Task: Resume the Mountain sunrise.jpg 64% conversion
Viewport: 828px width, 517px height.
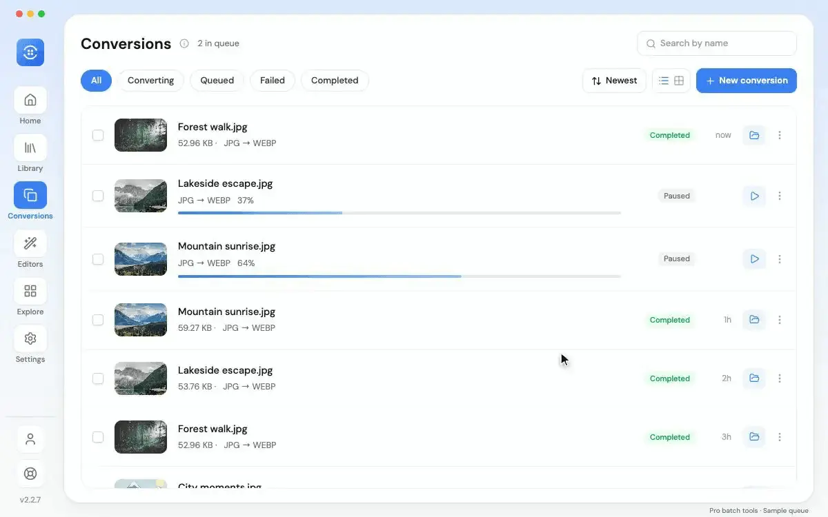Action: [754, 259]
